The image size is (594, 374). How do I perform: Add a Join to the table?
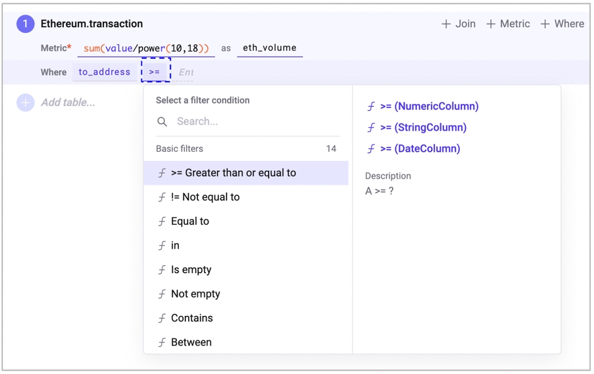point(458,24)
